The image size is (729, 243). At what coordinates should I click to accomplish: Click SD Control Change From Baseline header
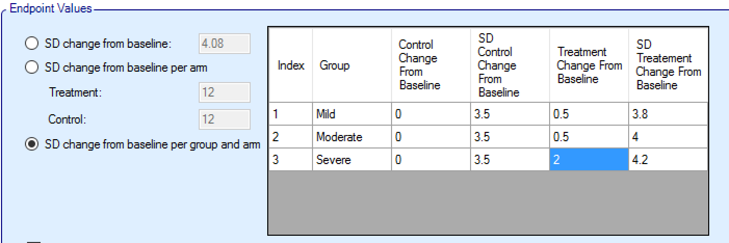[x=510, y=65]
